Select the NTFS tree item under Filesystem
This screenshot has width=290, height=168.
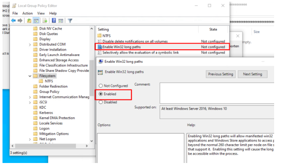(x=49, y=81)
